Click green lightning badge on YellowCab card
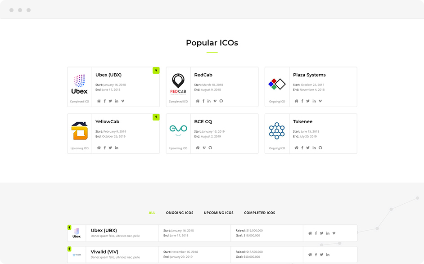Screen dimensions: 424x264 (156, 117)
